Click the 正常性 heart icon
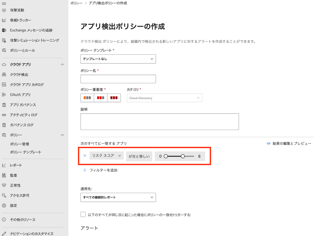Image resolution: width=332 pixels, height=236 pixels. [x=4, y=185]
